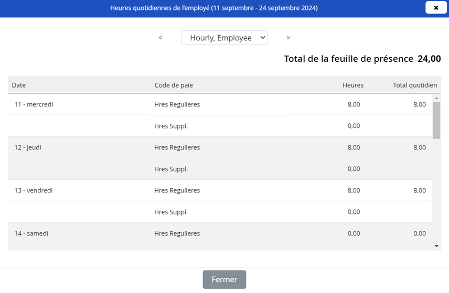449x293 pixels.
Task: Click the Heures column header
Action: click(352, 85)
